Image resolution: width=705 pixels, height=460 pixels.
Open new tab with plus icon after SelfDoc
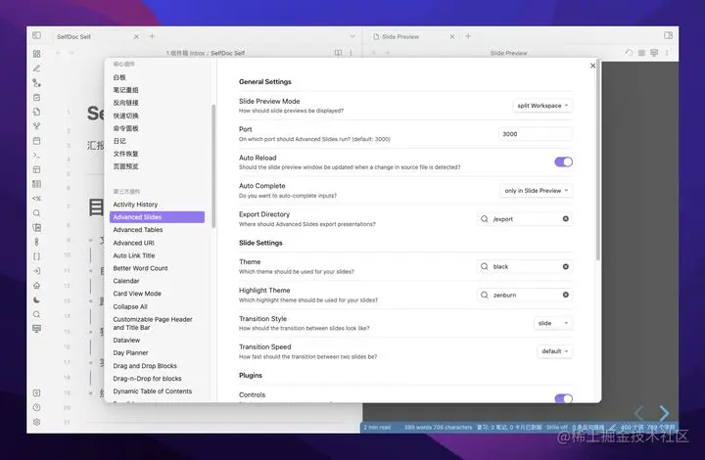(x=152, y=36)
